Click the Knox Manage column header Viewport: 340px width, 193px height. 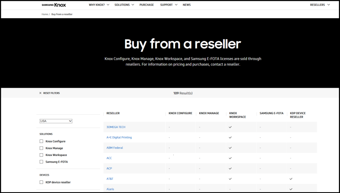click(x=209, y=113)
